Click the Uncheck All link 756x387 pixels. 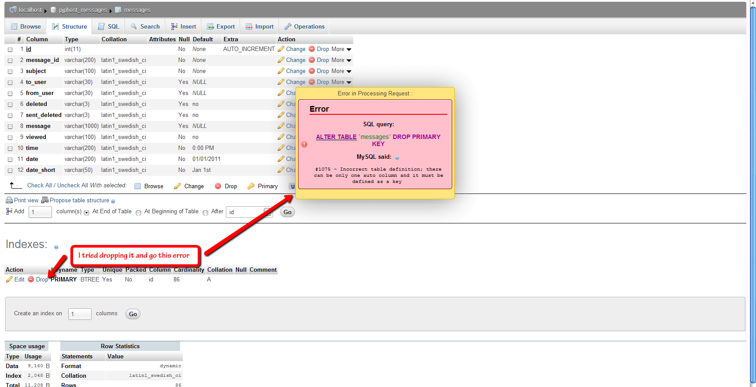tap(73, 186)
